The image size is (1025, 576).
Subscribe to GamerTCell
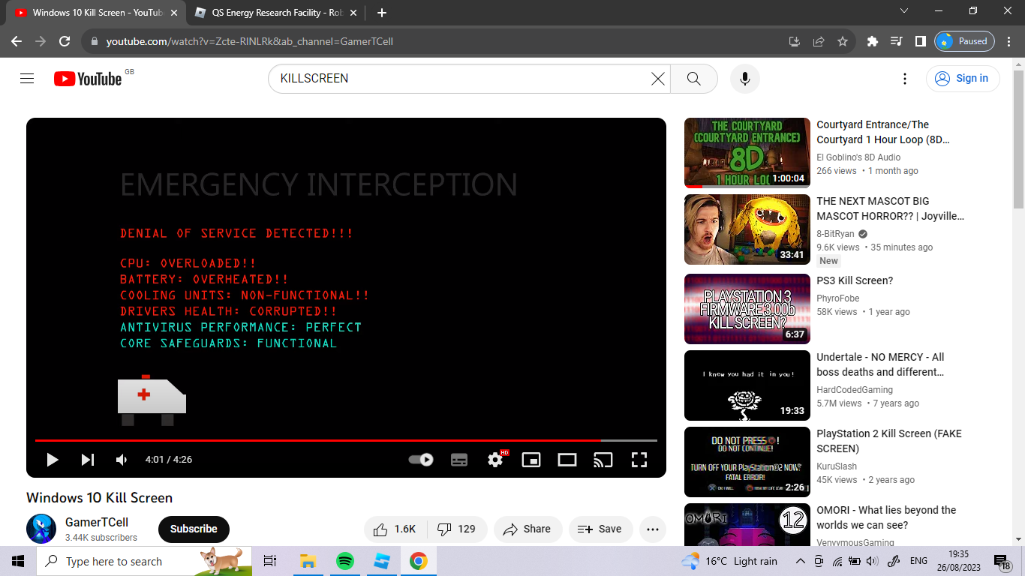tap(194, 529)
